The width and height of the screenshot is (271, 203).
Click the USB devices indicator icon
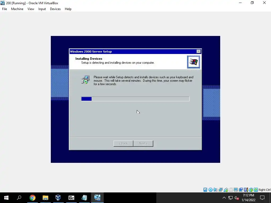pyautogui.click(x=226, y=190)
